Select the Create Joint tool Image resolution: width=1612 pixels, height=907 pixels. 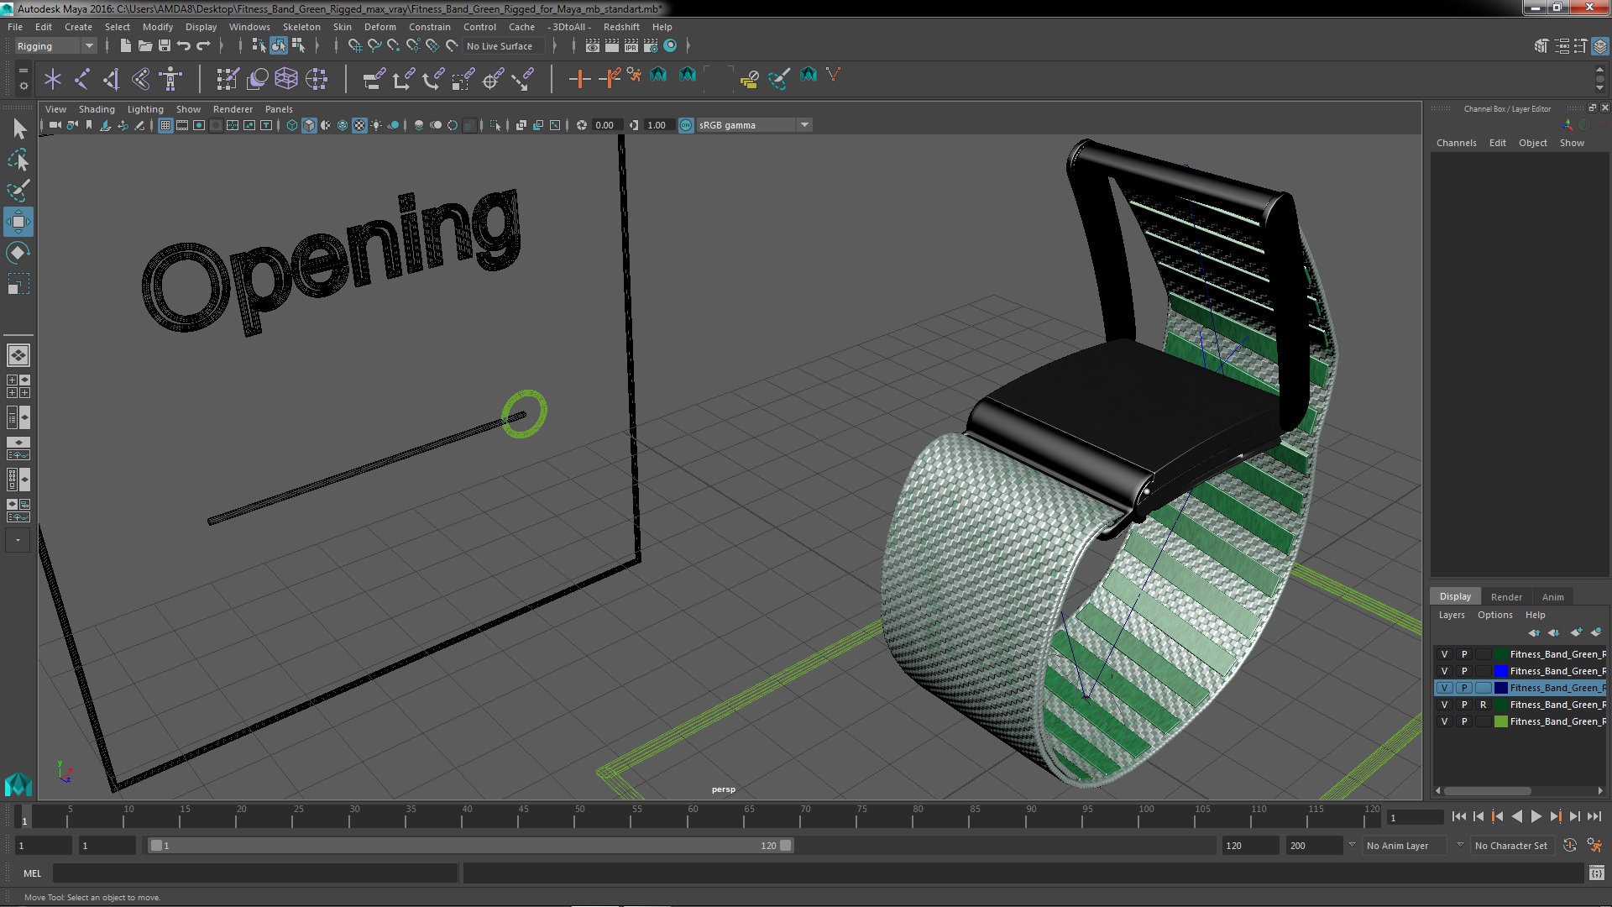tap(81, 79)
